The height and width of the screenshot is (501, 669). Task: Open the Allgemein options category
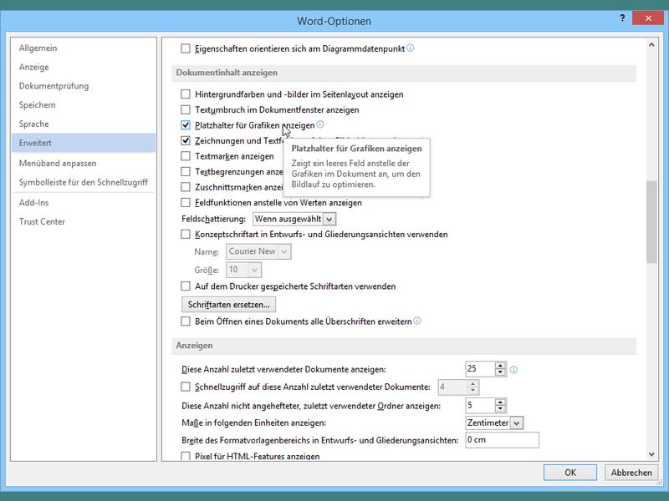[83, 48]
